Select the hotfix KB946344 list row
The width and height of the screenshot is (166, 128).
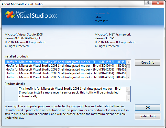[66, 73]
